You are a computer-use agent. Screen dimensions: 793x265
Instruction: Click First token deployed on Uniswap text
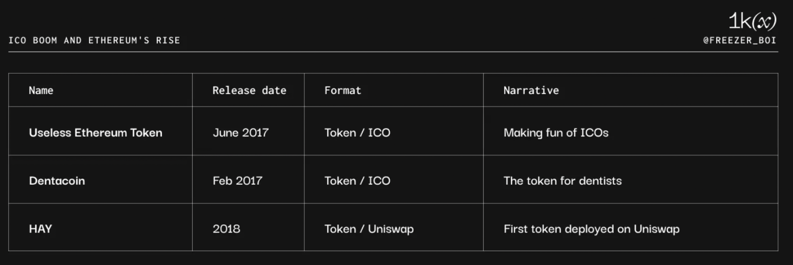tap(591, 229)
